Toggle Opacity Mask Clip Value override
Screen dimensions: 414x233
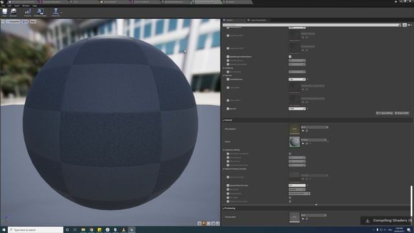pos(228,186)
